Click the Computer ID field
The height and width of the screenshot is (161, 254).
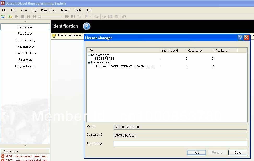pos(180,135)
